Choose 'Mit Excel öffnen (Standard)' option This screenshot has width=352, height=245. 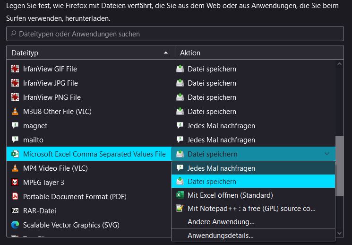[x=253, y=195]
